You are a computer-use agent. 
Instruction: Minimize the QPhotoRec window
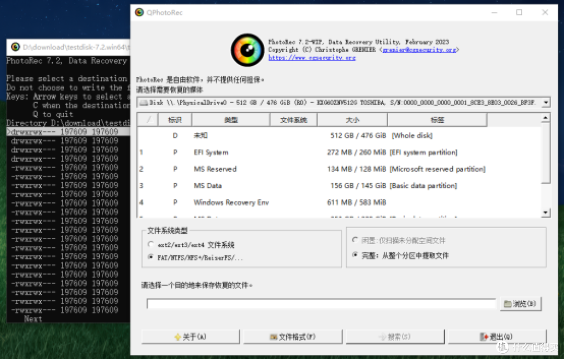point(494,13)
